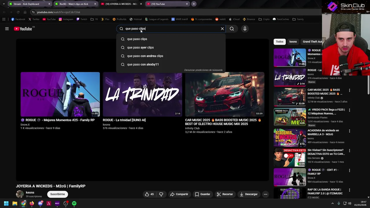Click the Descargar download button
The width and height of the screenshot is (370, 208).
click(249, 194)
